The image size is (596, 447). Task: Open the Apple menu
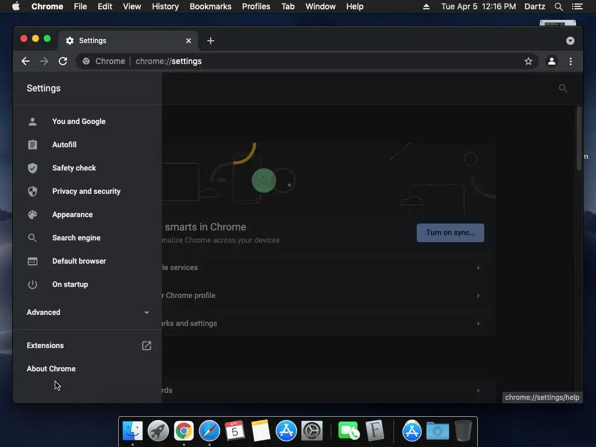pos(16,6)
